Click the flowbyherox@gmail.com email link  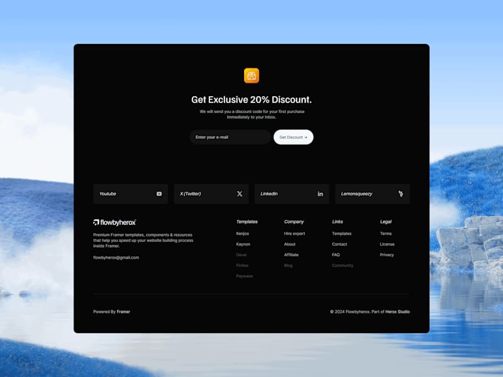click(x=116, y=258)
